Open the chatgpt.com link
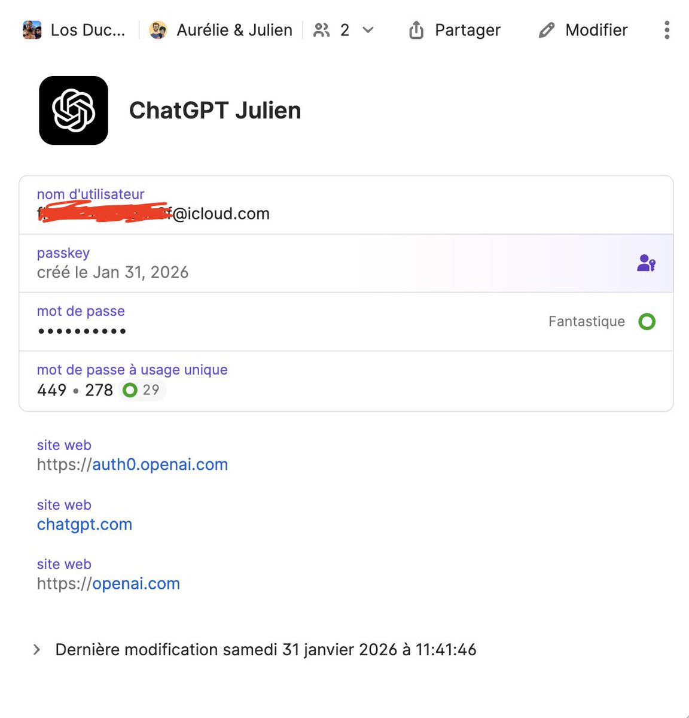The width and height of the screenshot is (689, 718). click(x=84, y=524)
